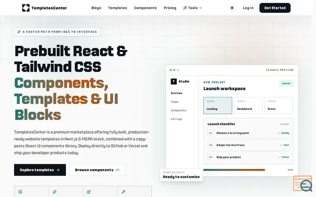Select Pages in the Studio sidebar
This screenshot has width=316, height=197.
pyautogui.click(x=175, y=102)
